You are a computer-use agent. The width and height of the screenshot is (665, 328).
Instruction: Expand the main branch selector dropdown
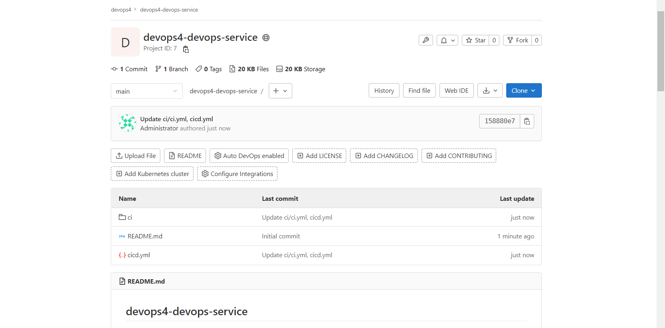click(147, 91)
